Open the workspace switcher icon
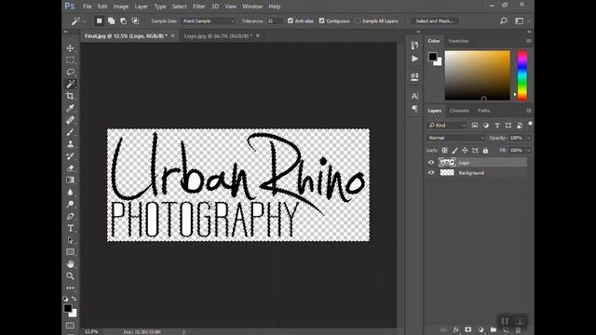The image size is (596, 335). tap(520, 20)
